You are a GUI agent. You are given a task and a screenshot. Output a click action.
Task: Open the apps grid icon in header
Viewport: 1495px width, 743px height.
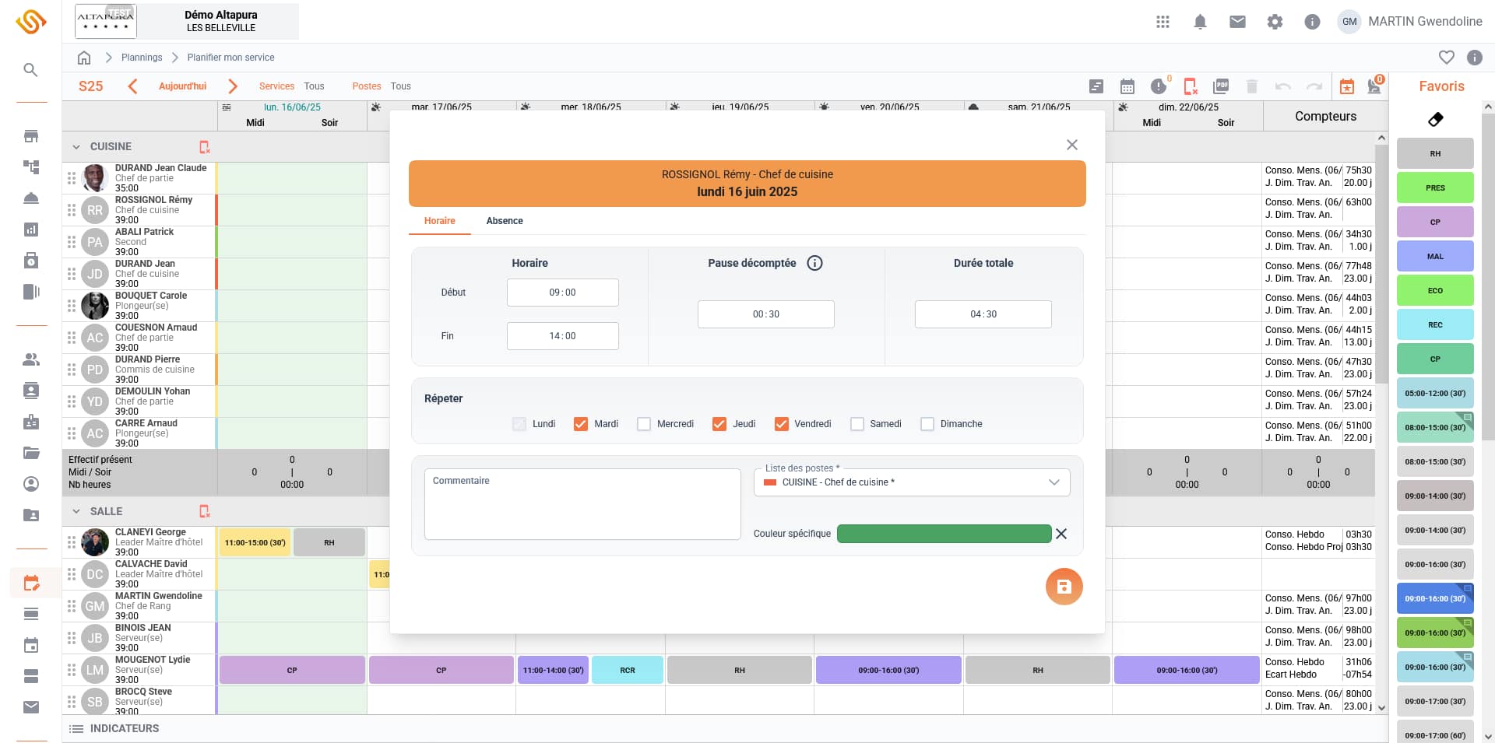coord(1163,22)
